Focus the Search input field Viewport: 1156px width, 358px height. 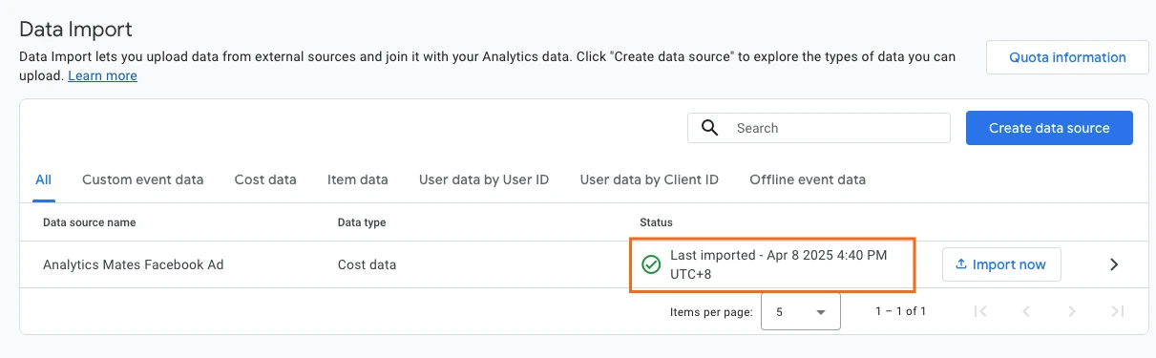point(819,128)
